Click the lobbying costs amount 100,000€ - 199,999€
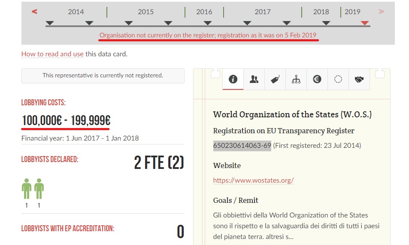The width and height of the screenshot is (409, 245). tap(66, 120)
